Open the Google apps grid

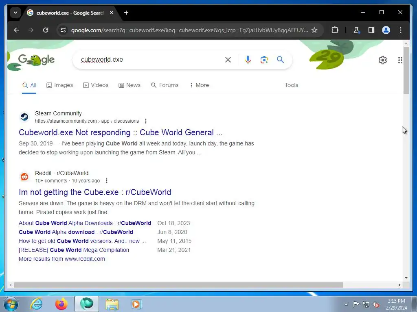(400, 60)
